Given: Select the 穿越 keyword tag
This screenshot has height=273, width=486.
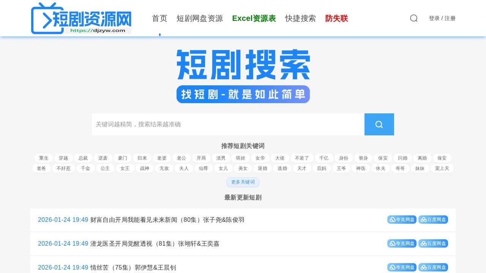Looking at the screenshot, I should point(63,158).
